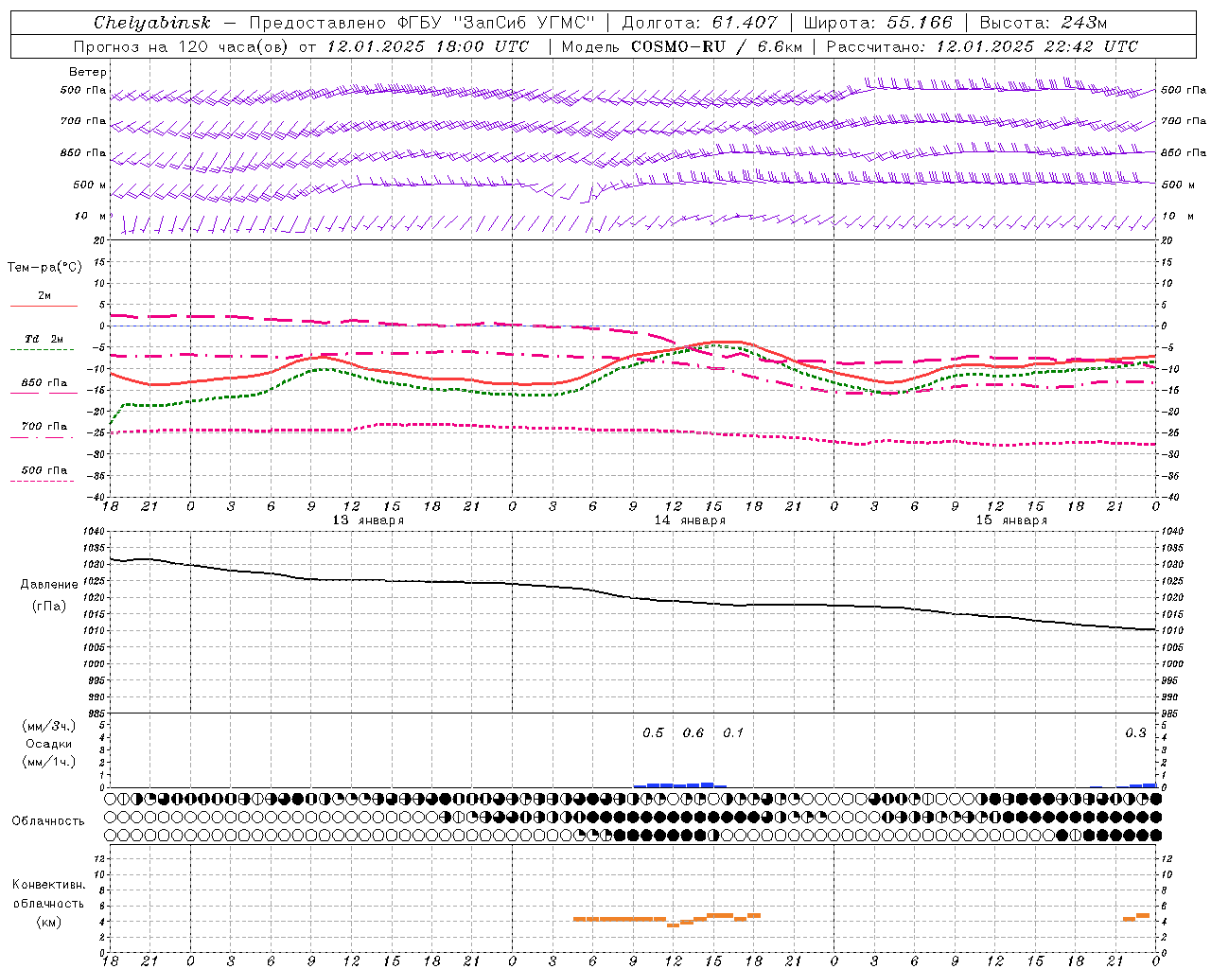Click the 'Конвективн.' convective cloud label
This screenshot has height=969, width=1211.
tap(48, 885)
